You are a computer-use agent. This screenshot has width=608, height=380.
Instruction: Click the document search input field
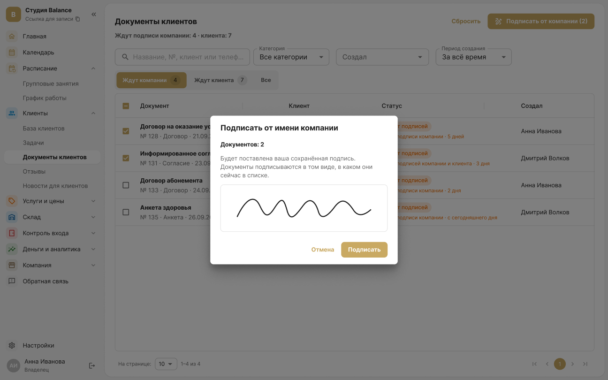182,57
